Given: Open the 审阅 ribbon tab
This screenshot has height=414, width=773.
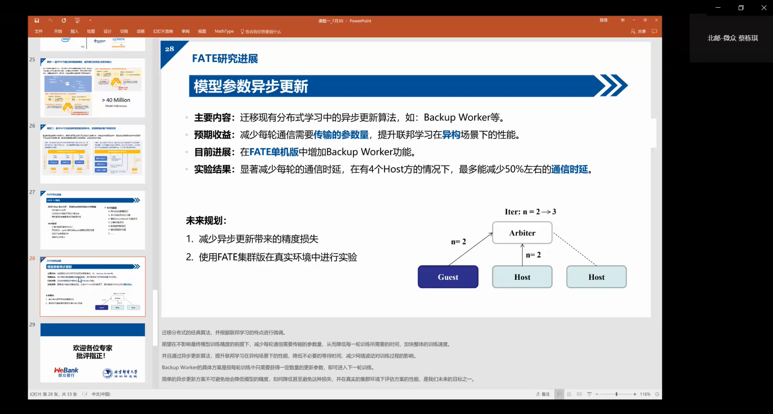Looking at the screenshot, I should (185, 32).
